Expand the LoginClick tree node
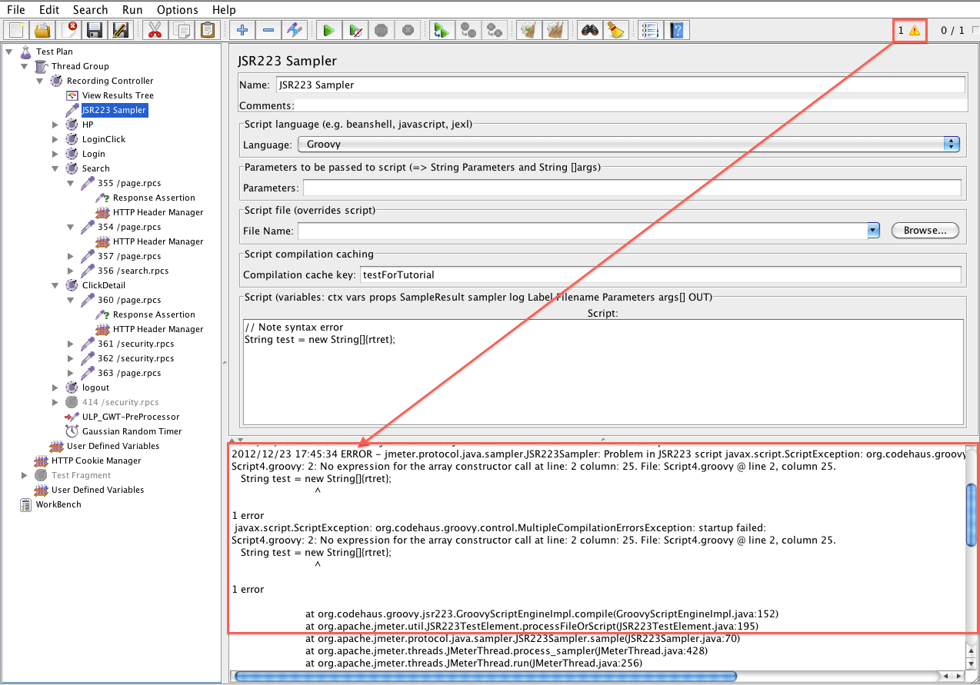The width and height of the screenshot is (980, 685). [x=55, y=139]
